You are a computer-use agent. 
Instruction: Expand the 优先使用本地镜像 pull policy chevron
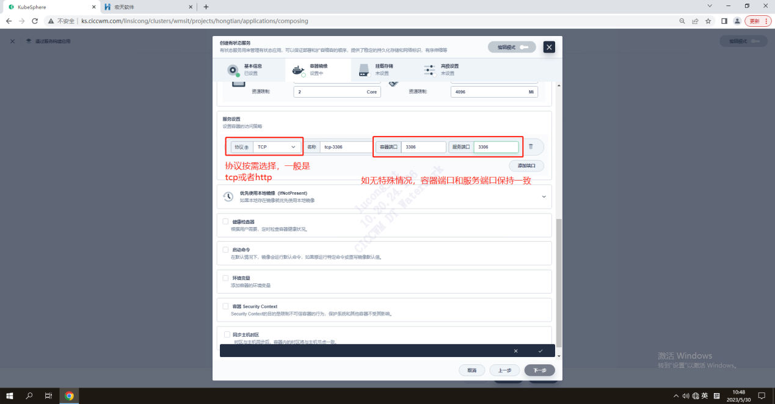click(544, 197)
